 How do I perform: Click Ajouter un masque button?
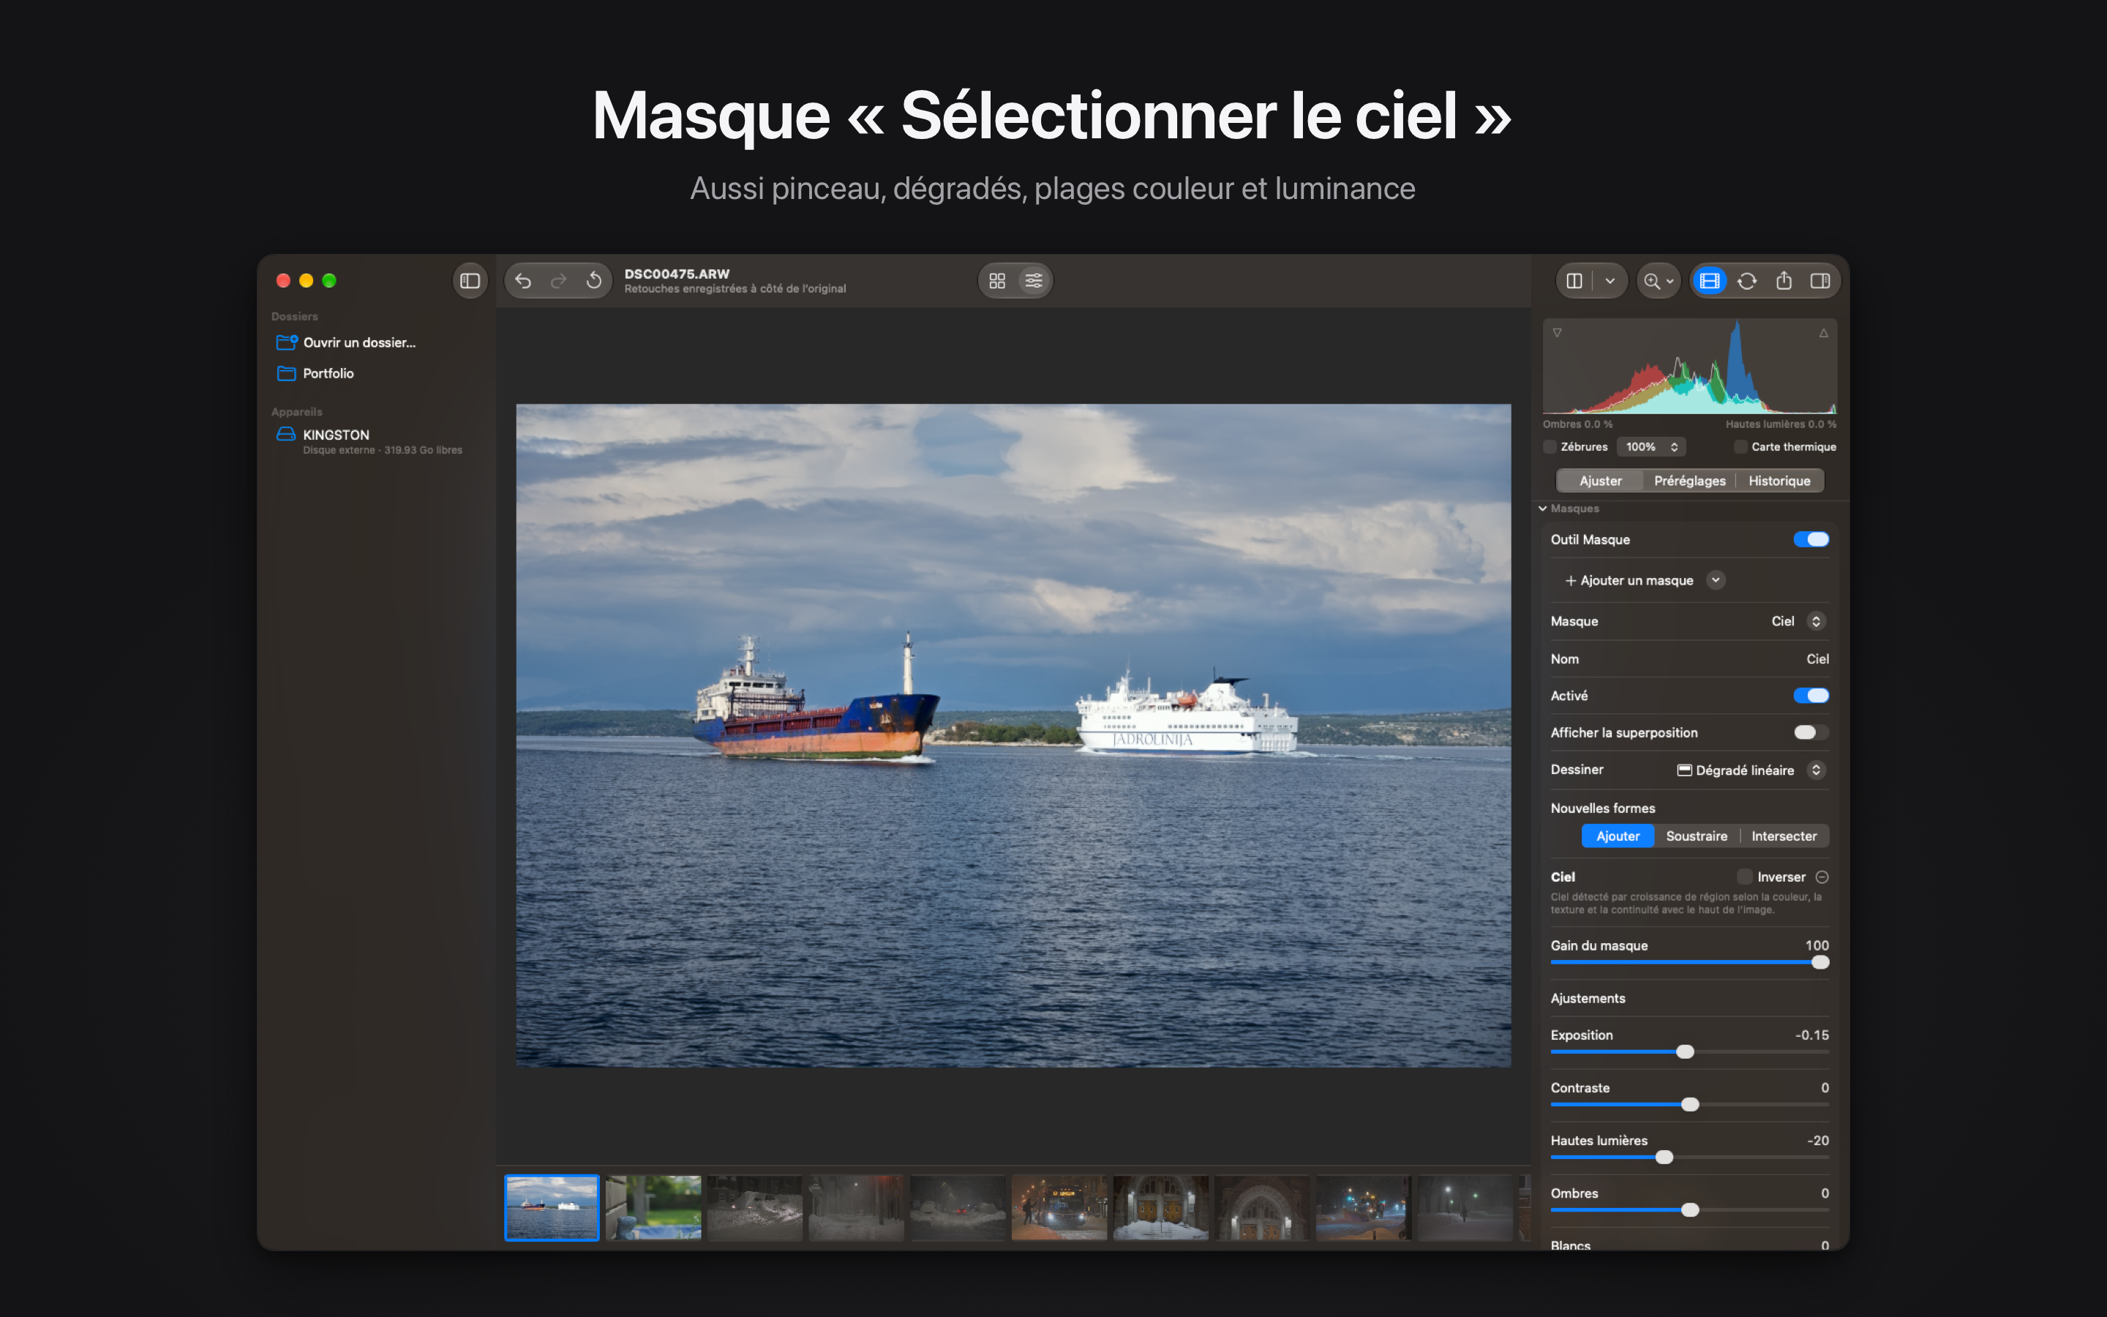click(x=1629, y=580)
